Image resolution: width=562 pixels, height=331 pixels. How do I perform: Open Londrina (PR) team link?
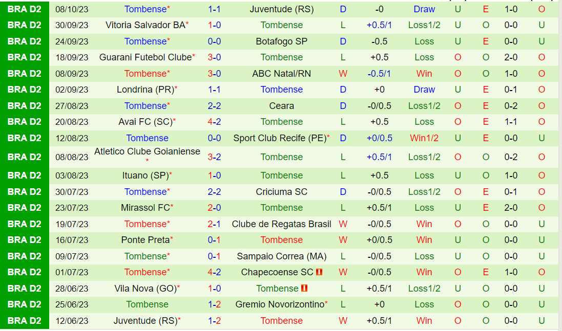145,90
